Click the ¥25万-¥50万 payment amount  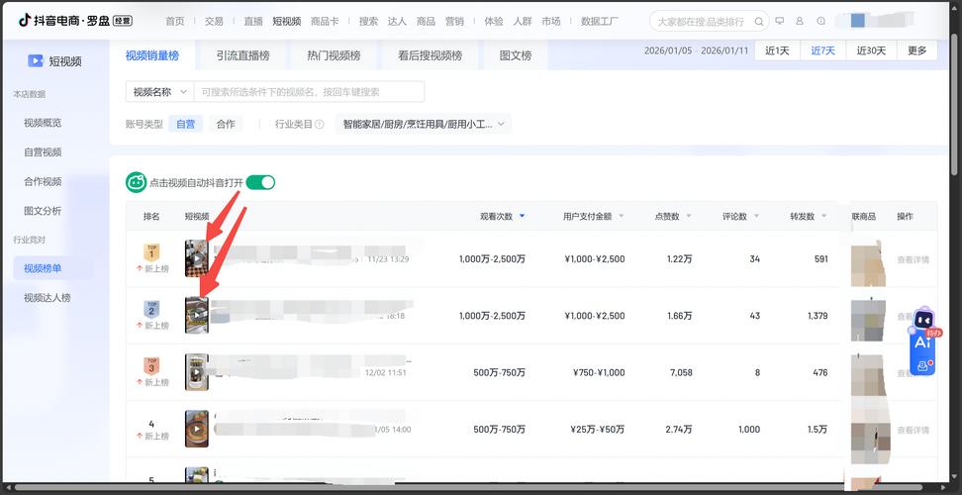pyautogui.click(x=597, y=430)
